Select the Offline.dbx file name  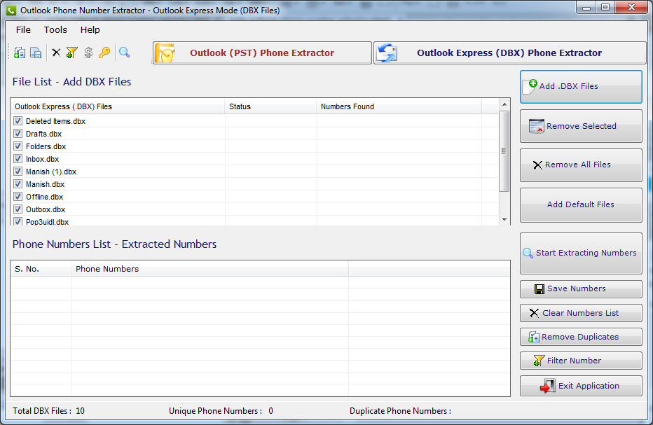click(x=45, y=197)
